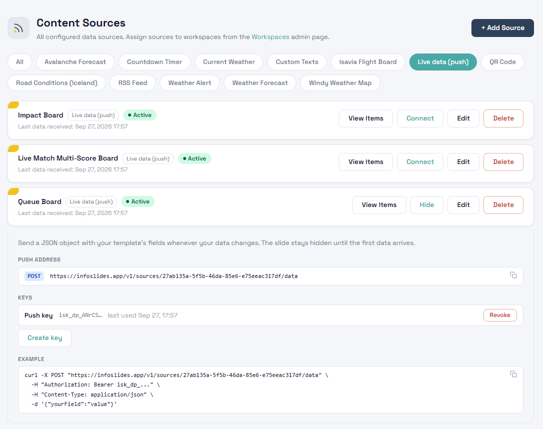Expand Connect for Live Match Multi-Score Board
Viewport: 543px width, 429px height.
(x=420, y=162)
